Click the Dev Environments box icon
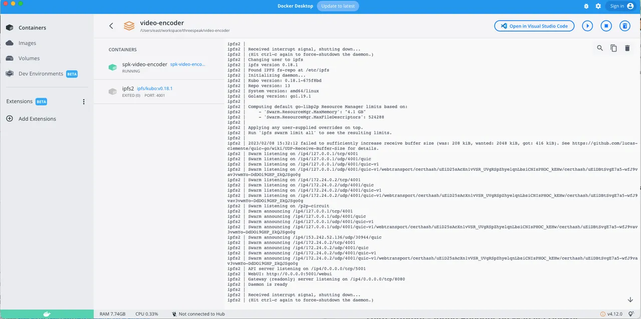The height and width of the screenshot is (319, 641). coord(10,74)
